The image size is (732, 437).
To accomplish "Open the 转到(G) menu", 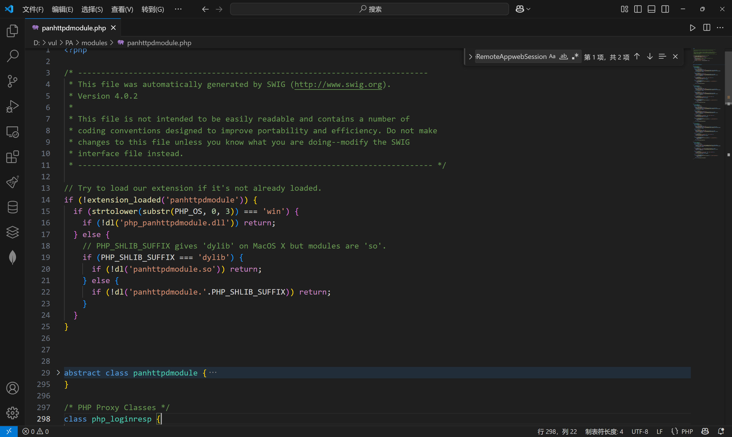I will click(153, 9).
